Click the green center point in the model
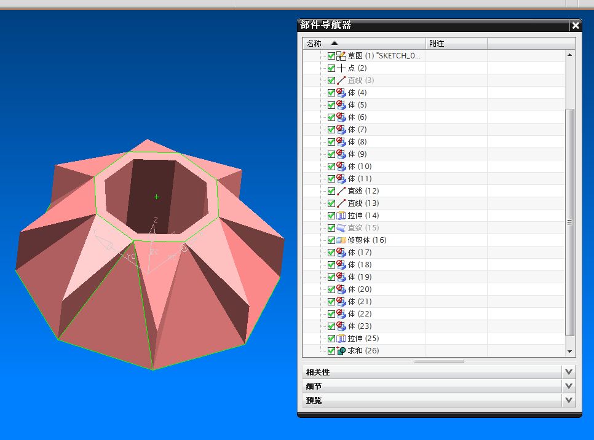Viewport: 594px width, 440px height. click(x=156, y=197)
